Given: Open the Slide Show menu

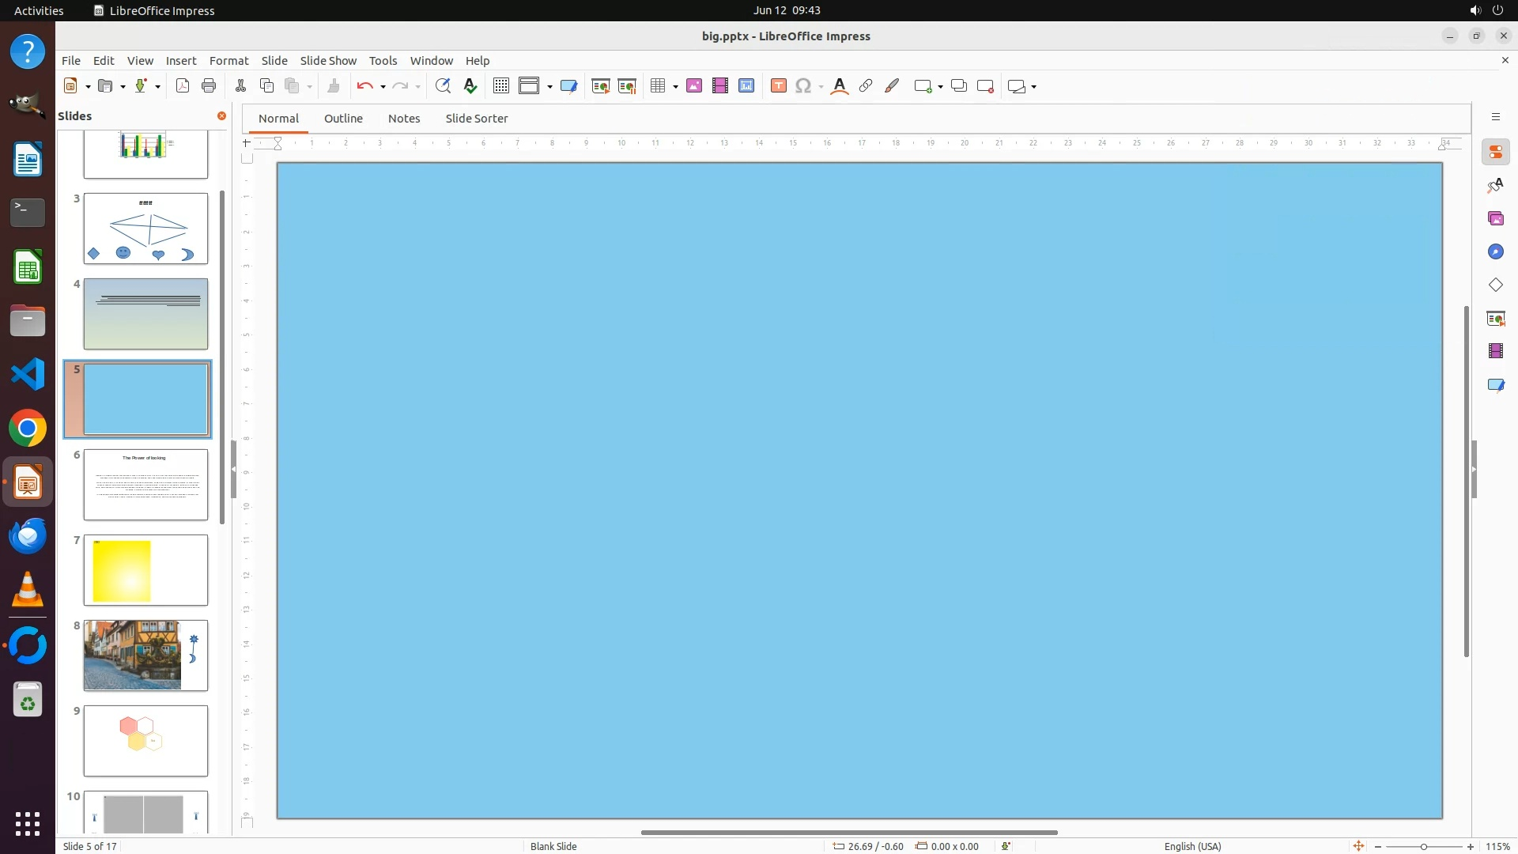Looking at the screenshot, I should pos(328,61).
